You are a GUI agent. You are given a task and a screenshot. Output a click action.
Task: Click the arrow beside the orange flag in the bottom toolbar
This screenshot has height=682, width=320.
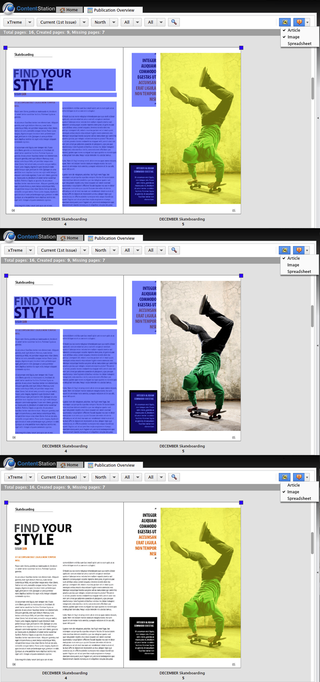(307, 477)
